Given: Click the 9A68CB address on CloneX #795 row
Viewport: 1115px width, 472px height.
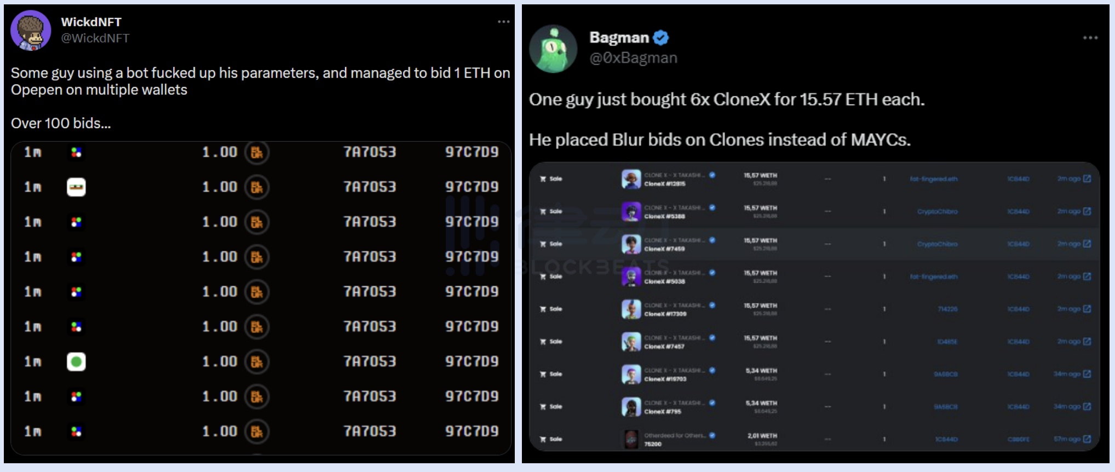Looking at the screenshot, I should coord(946,407).
